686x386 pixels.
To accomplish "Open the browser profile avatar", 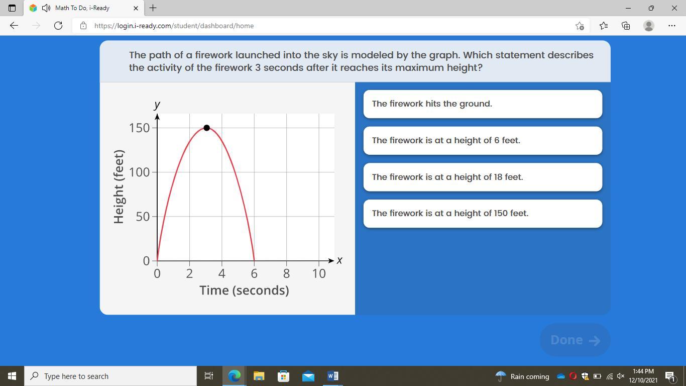I will click(x=649, y=26).
